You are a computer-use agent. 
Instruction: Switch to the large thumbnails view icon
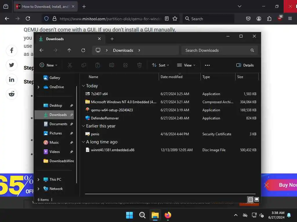[x=257, y=199]
